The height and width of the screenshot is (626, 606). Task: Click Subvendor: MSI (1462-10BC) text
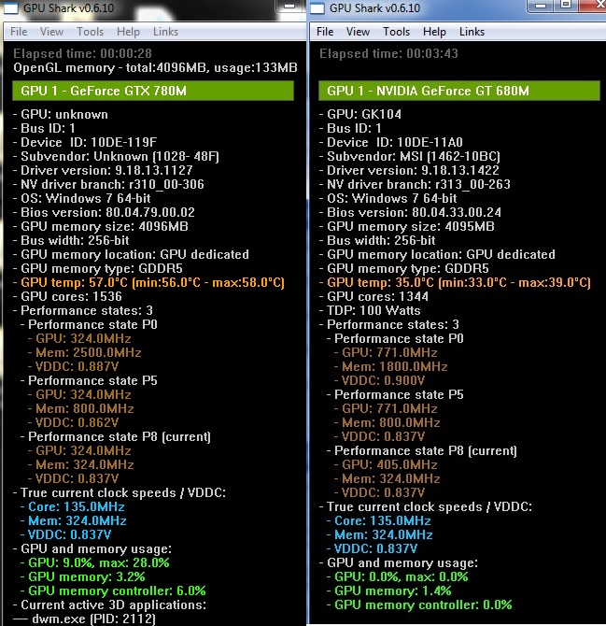(410, 156)
